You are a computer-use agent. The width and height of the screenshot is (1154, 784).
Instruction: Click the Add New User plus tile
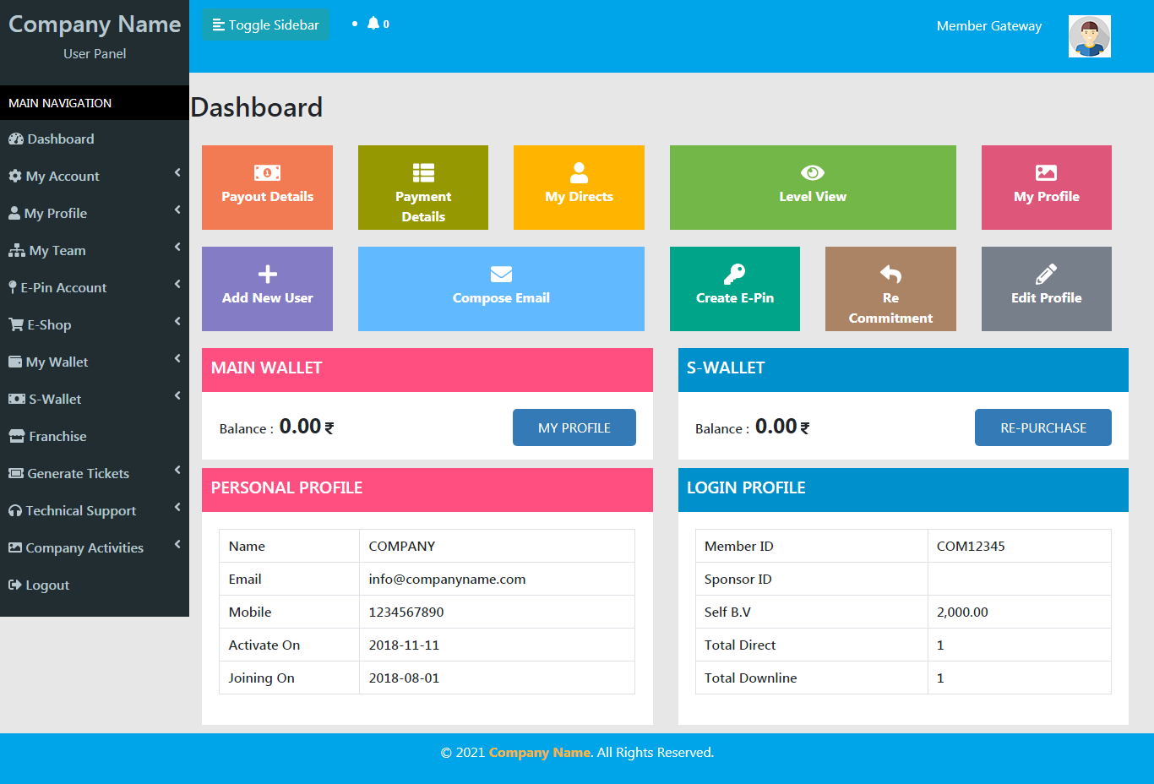click(x=267, y=288)
